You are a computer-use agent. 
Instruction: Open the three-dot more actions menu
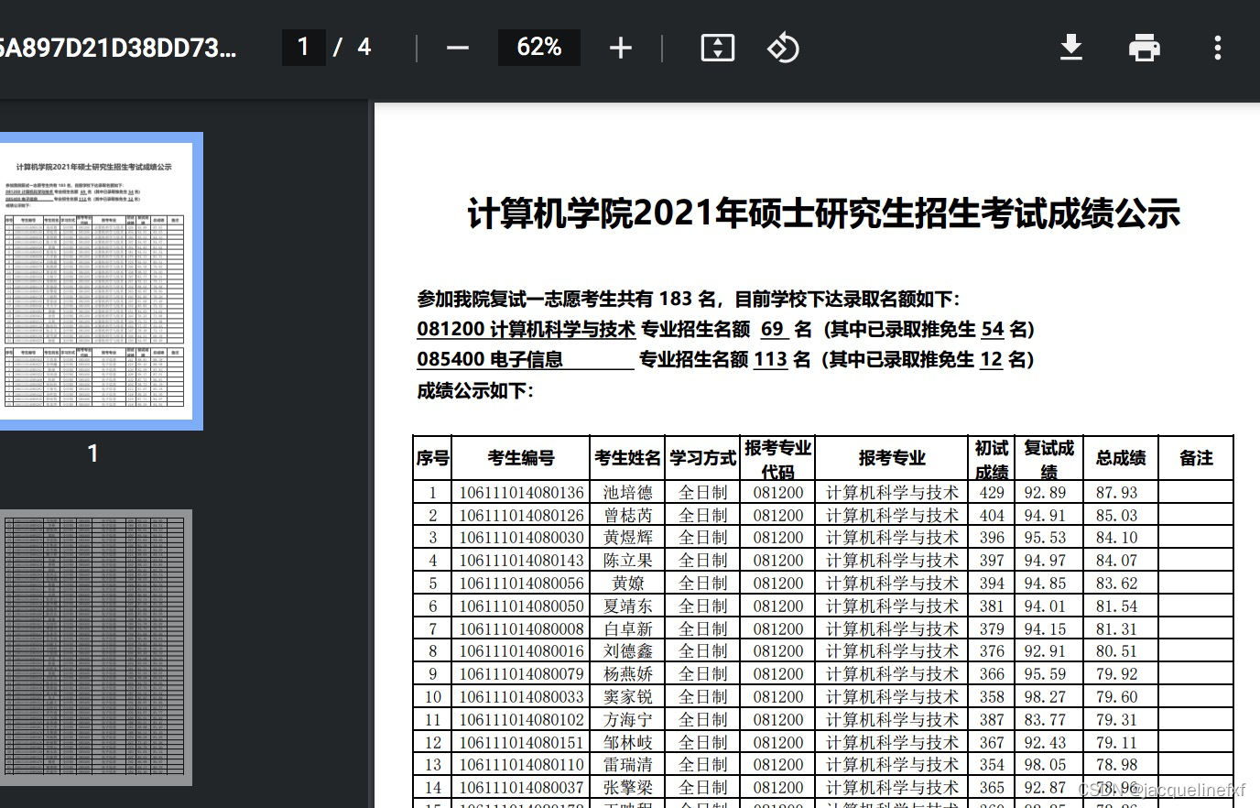tap(1217, 48)
